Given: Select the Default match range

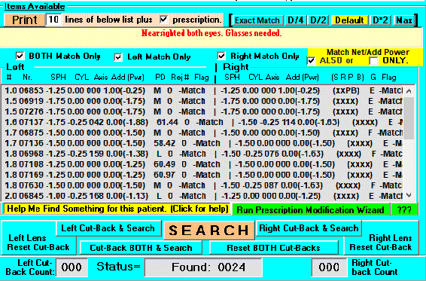Looking at the screenshot, I should 349,20.
